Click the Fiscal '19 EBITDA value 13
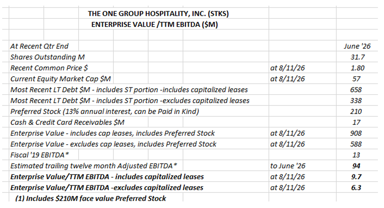The height and width of the screenshot is (208, 384). 356,155
